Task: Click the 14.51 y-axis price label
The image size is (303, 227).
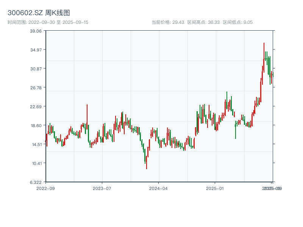Action: point(36,145)
